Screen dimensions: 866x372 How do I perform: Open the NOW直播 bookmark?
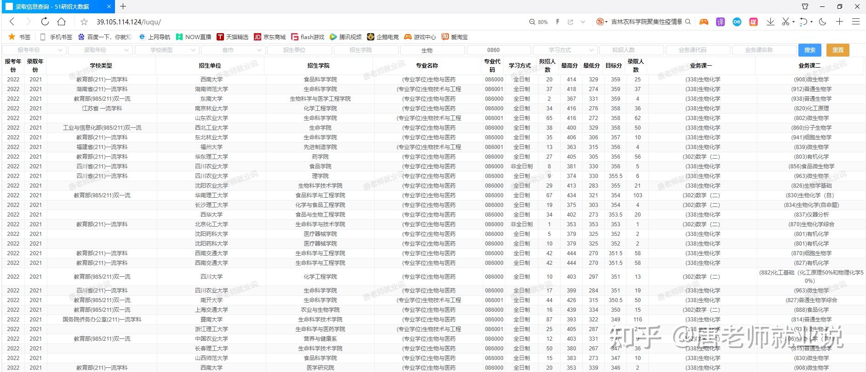coord(194,37)
